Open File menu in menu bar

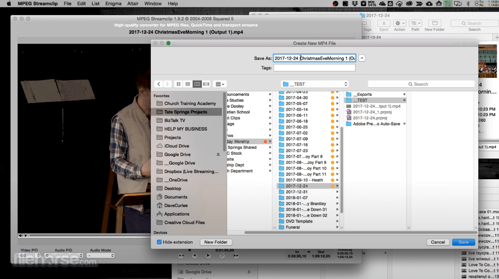click(68, 4)
